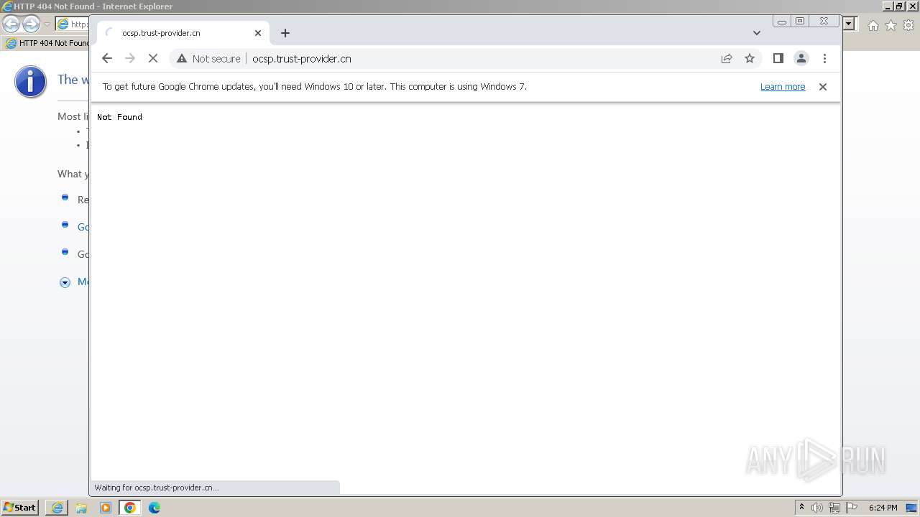Open Internet Explorer address bar dropdown
Screen dimensions: 920x517
850,24
